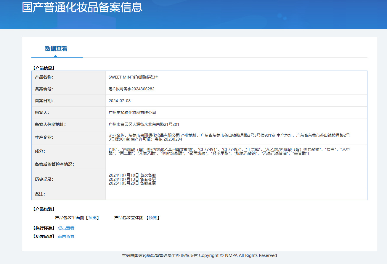Click the 2025年05月29日 备案变更 history entry
Image resolution: width=387 pixels, height=264 pixels.
(x=132, y=183)
